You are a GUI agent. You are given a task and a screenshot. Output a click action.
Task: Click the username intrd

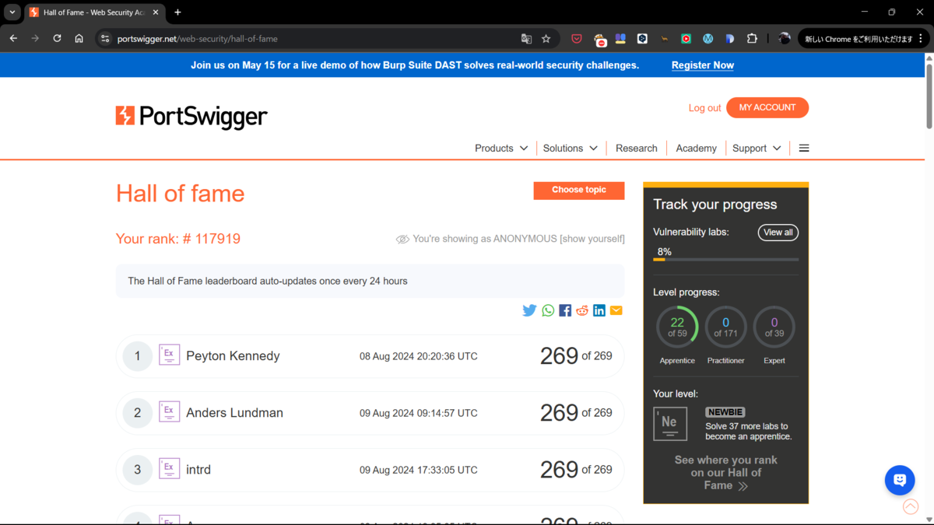pos(198,469)
